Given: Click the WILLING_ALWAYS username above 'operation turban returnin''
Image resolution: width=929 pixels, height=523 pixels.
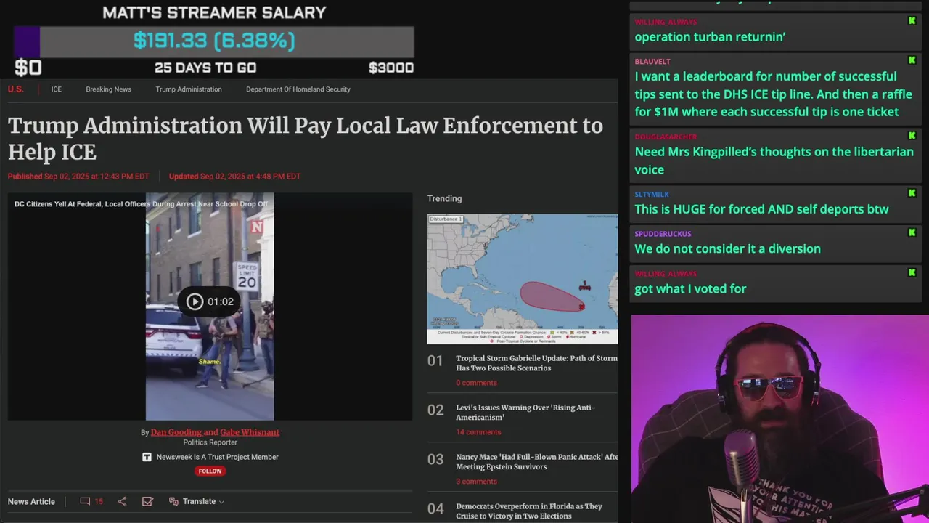Looking at the screenshot, I should click(x=666, y=22).
